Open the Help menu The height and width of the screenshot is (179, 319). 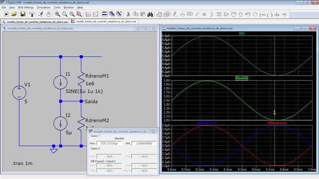click(80, 7)
